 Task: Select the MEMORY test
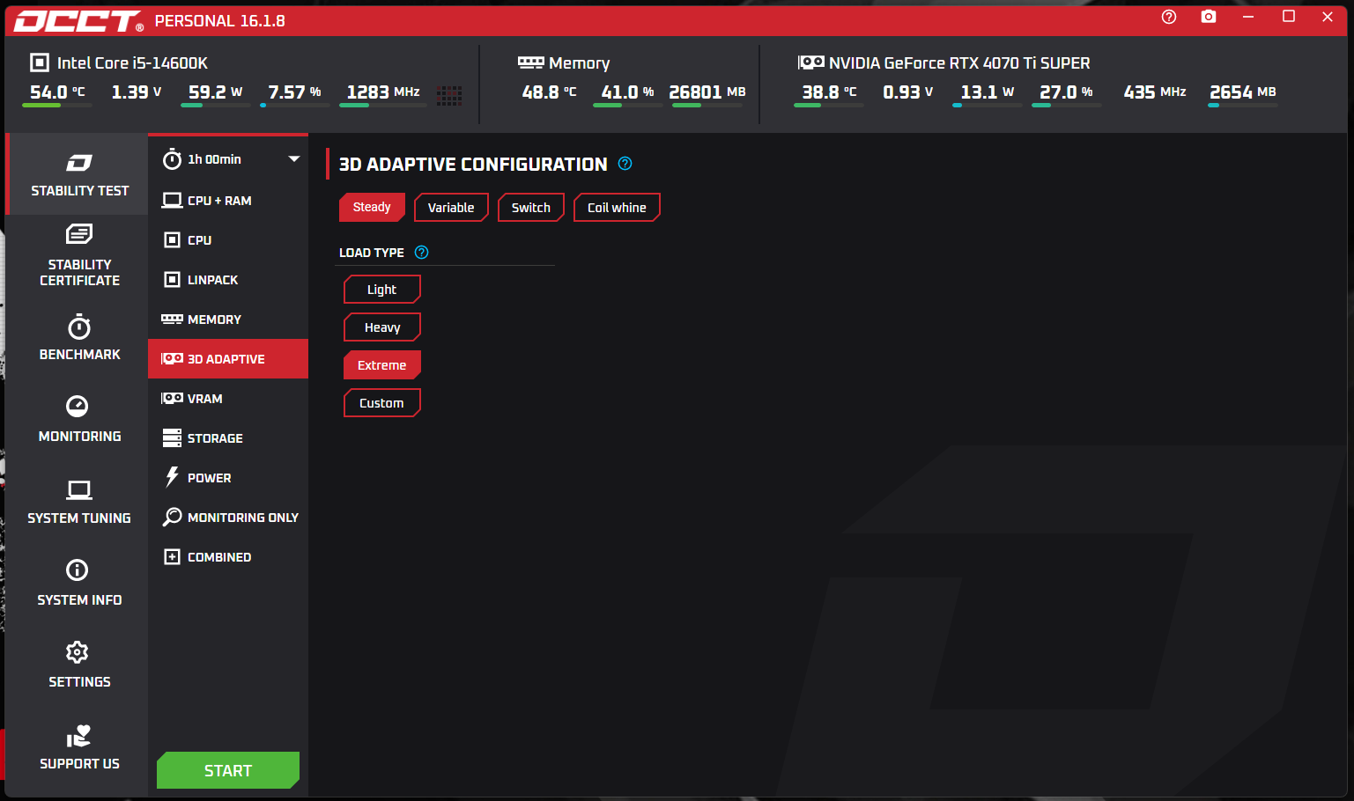(228, 320)
